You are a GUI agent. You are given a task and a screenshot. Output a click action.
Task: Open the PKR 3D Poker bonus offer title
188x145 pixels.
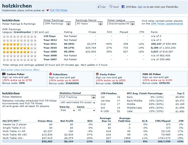[x=151, y=74]
